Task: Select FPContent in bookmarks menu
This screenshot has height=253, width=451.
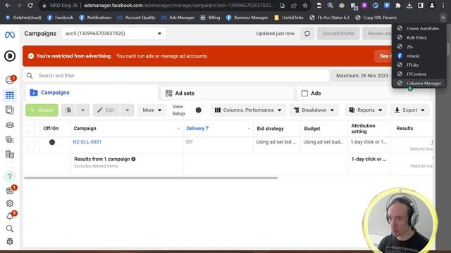Action: click(x=419, y=74)
